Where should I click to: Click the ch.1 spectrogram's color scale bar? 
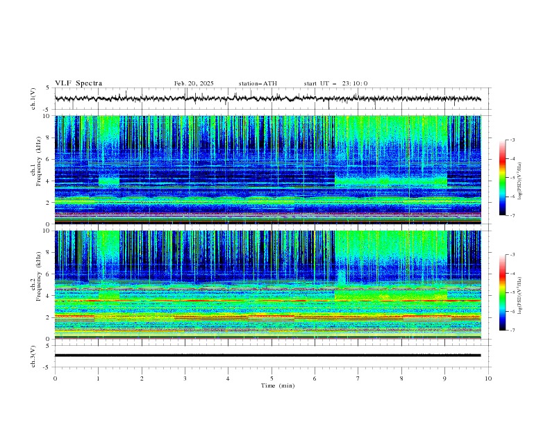(x=502, y=178)
